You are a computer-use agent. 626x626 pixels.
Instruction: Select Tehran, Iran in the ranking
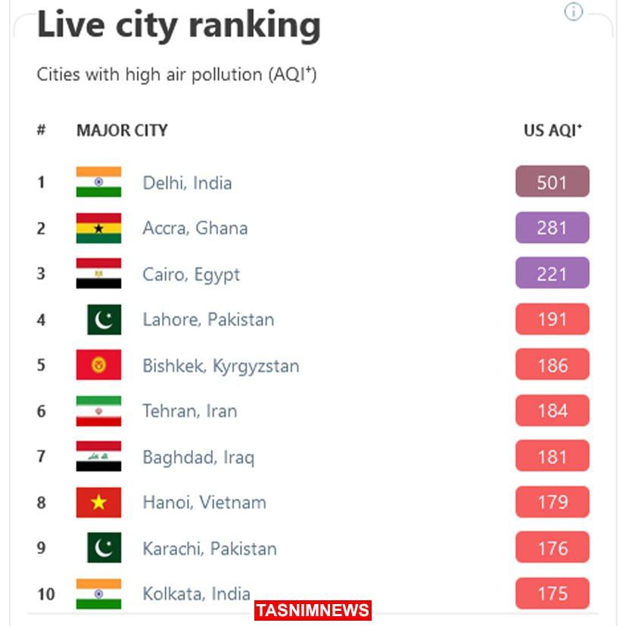pyautogui.click(x=189, y=411)
